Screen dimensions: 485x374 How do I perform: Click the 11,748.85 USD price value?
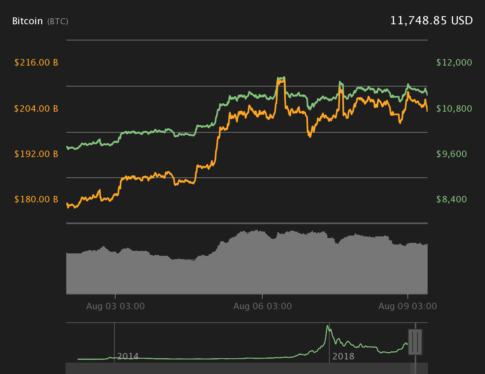[431, 21]
